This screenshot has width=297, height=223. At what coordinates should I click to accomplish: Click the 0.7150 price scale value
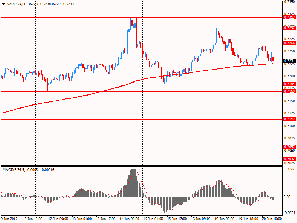[290, 101]
